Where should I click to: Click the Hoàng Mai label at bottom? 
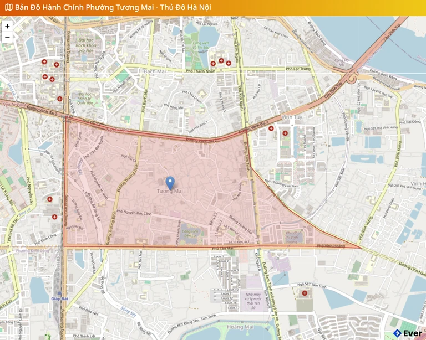(240, 328)
